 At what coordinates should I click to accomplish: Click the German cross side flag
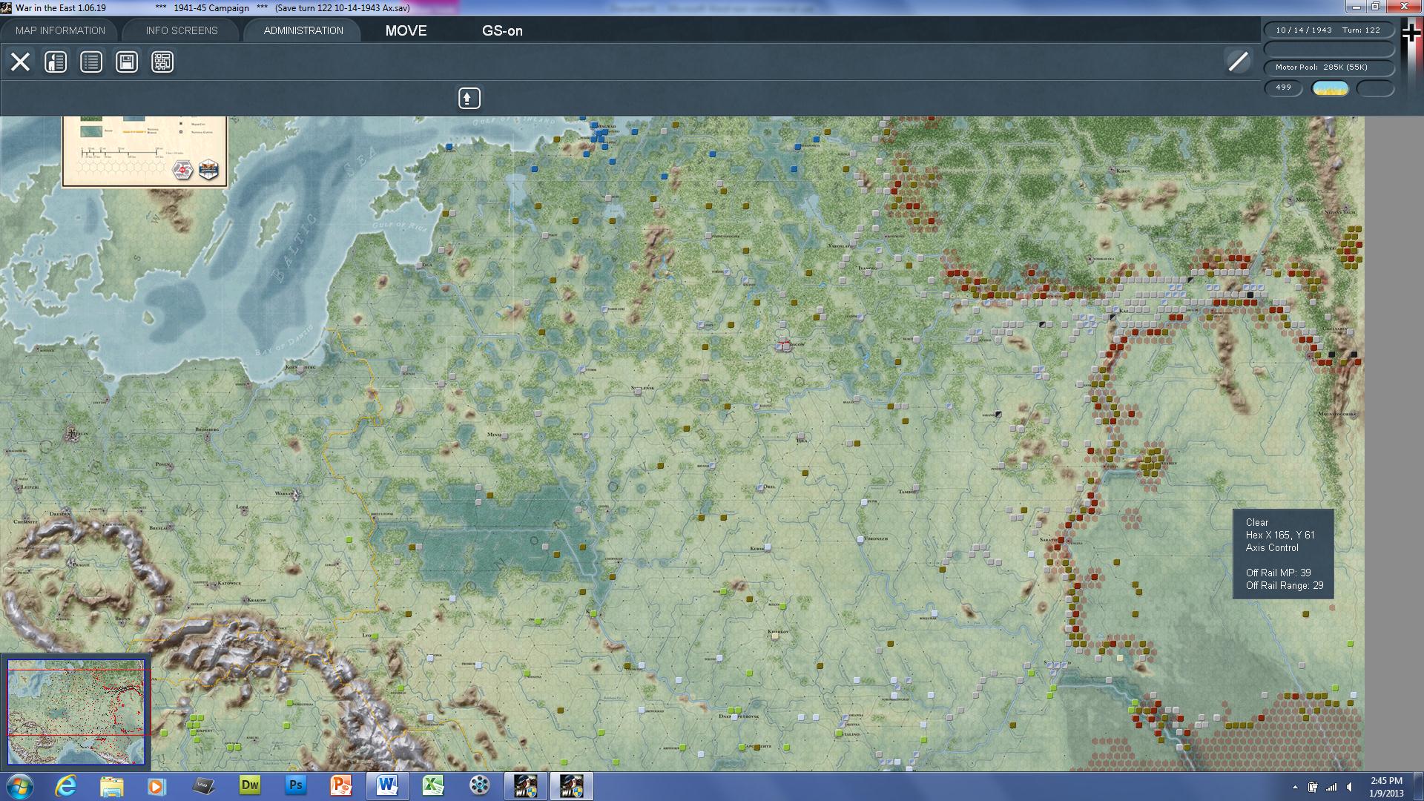[x=1411, y=32]
